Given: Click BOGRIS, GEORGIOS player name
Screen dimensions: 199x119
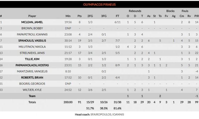Looking at the screenshot, I should (32, 84).
